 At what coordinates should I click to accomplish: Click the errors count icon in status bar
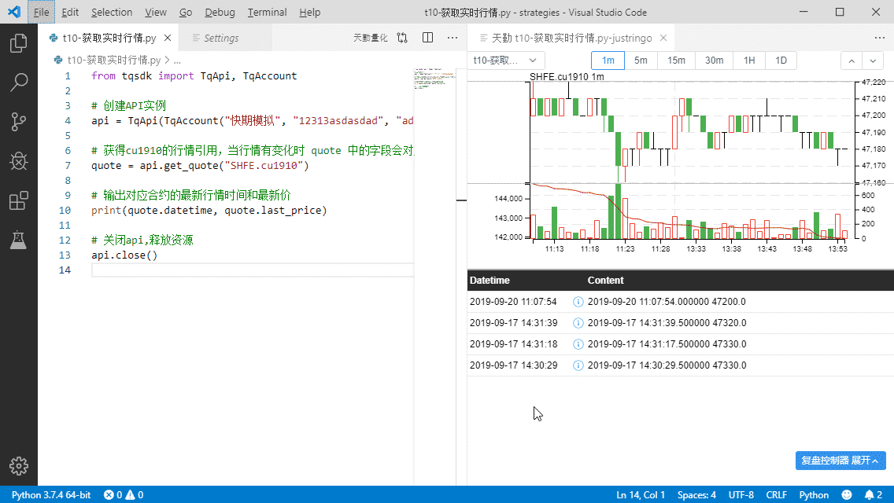(x=109, y=495)
